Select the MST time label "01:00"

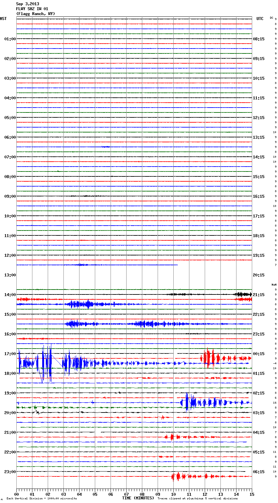pyautogui.click(x=10, y=39)
